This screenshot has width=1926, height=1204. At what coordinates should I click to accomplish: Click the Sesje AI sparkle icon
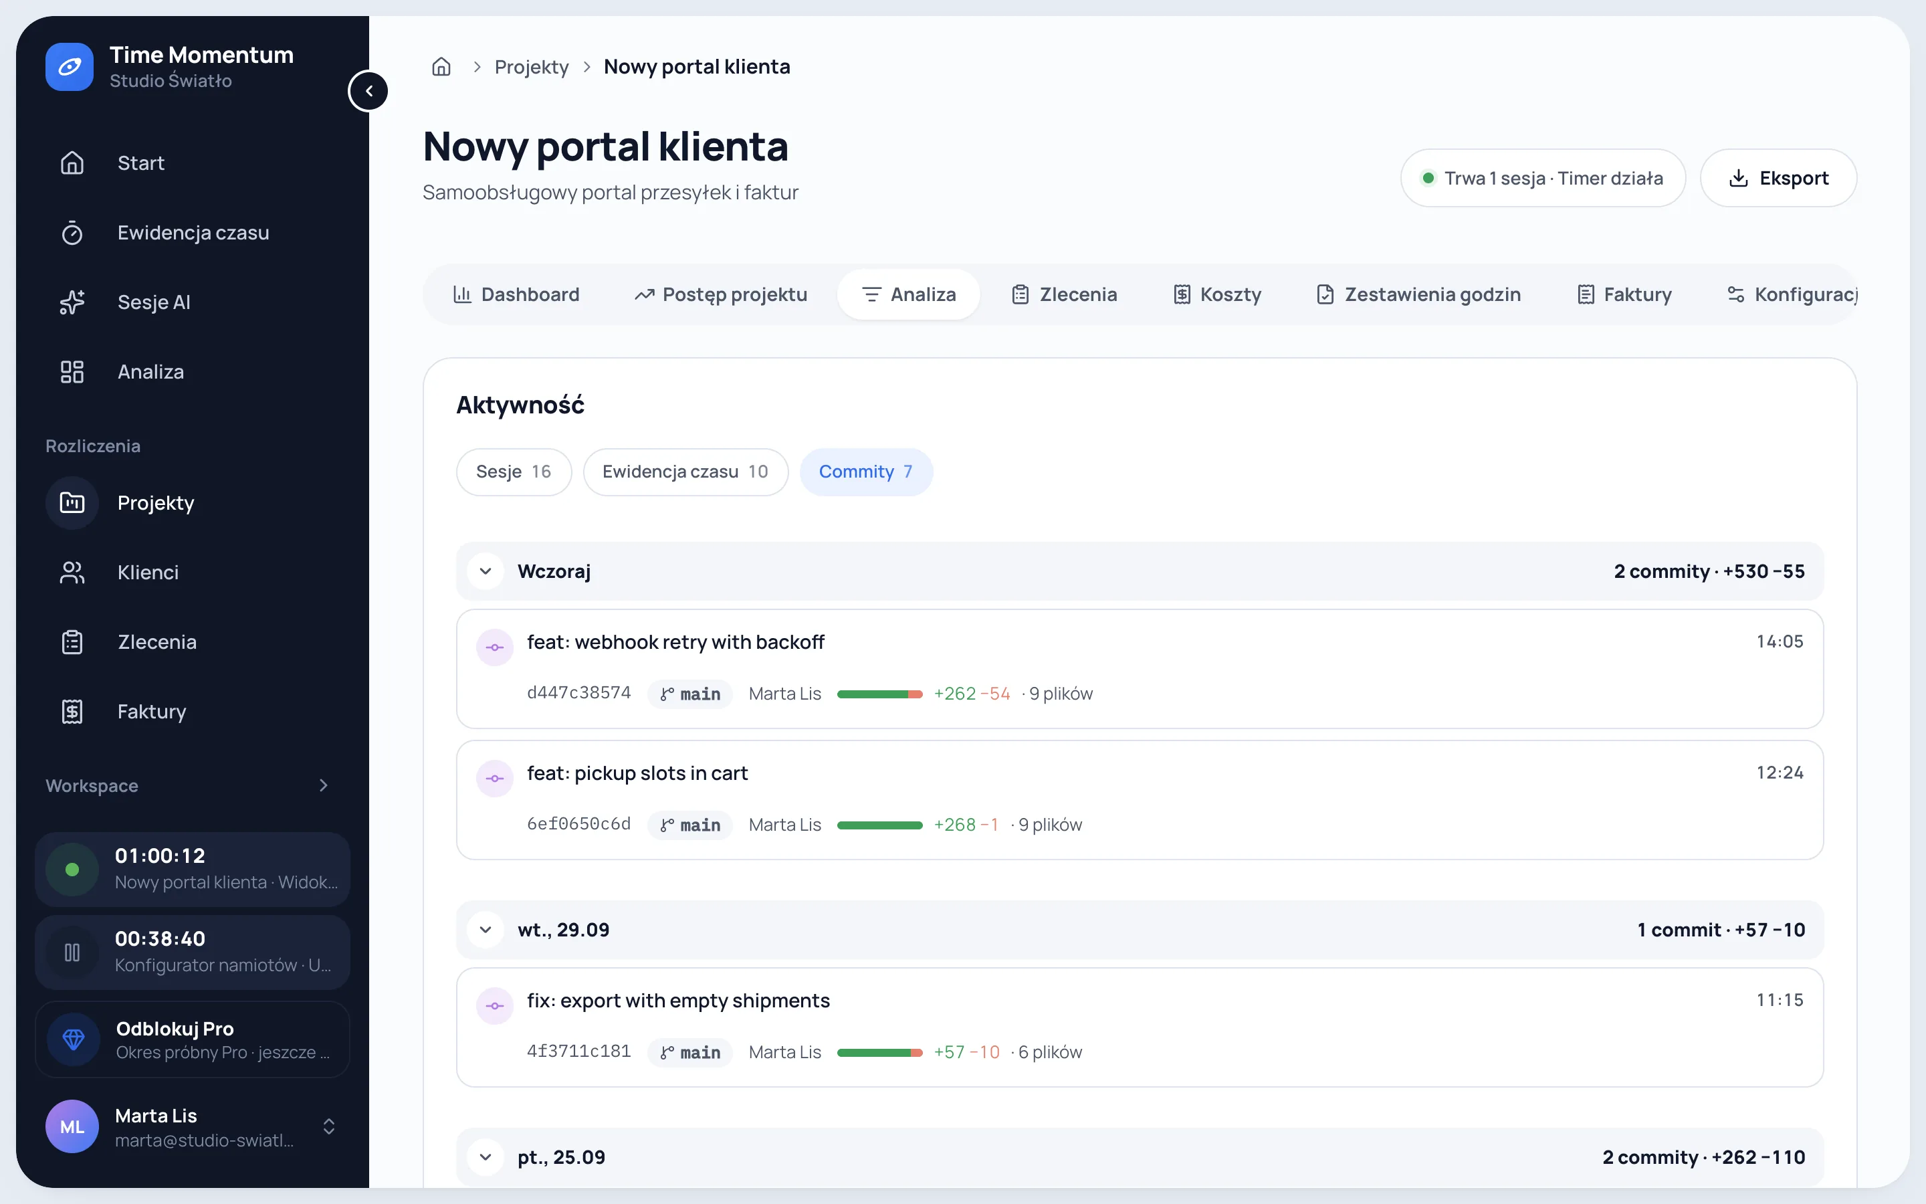point(72,302)
